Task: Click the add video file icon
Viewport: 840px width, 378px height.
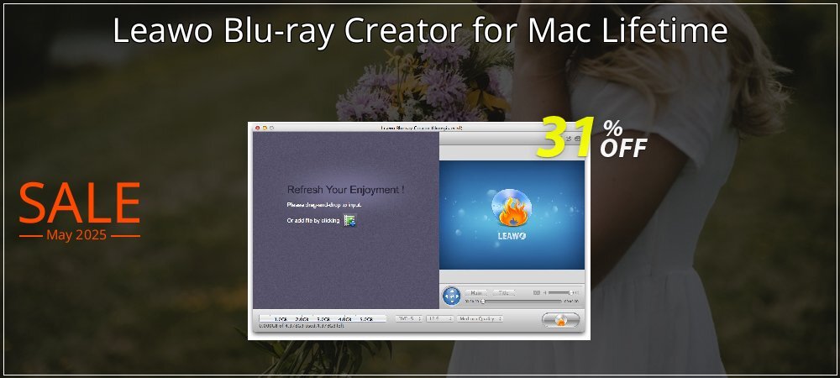Action: 349,220
